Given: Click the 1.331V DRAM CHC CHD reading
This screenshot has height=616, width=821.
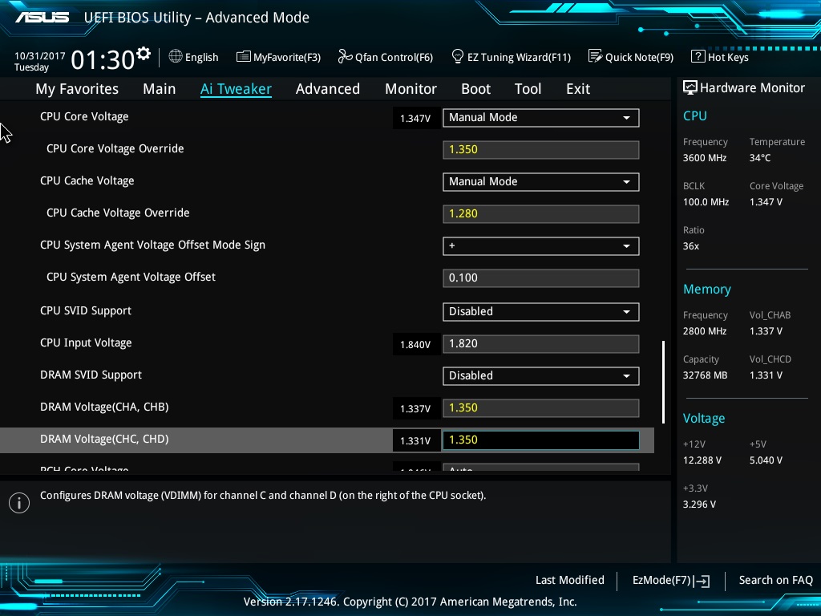Looking at the screenshot, I should click(416, 441).
